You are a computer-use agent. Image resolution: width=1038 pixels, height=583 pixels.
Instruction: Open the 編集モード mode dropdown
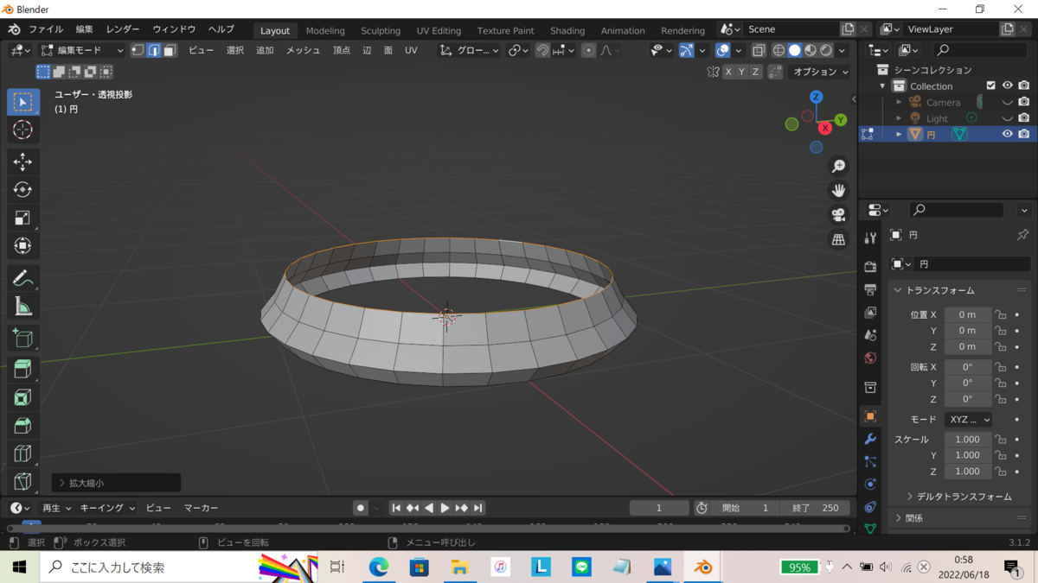83,50
